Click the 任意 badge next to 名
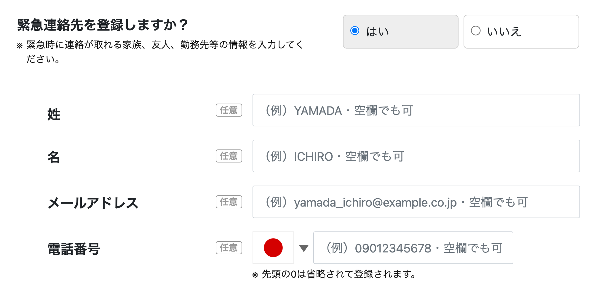This screenshot has height=293, width=591. (229, 156)
